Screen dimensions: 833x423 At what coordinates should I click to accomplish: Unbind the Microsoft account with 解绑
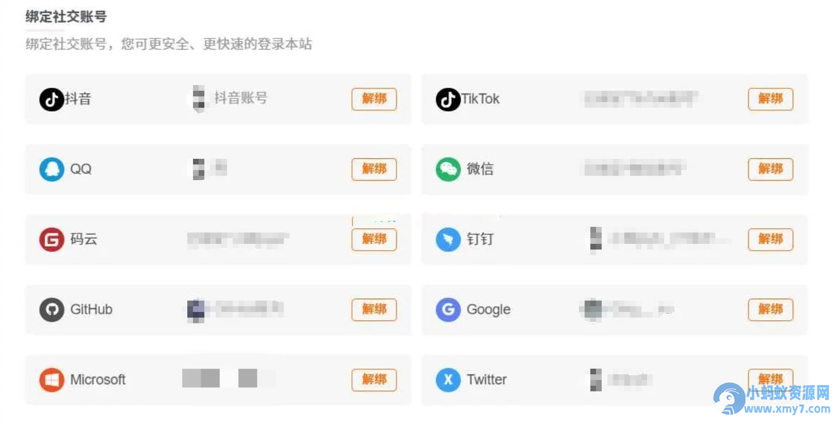(x=374, y=380)
